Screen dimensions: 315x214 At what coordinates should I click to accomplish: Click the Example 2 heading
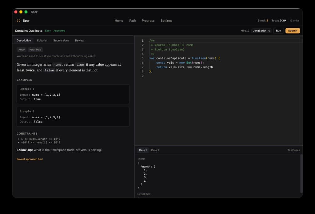click(x=27, y=111)
